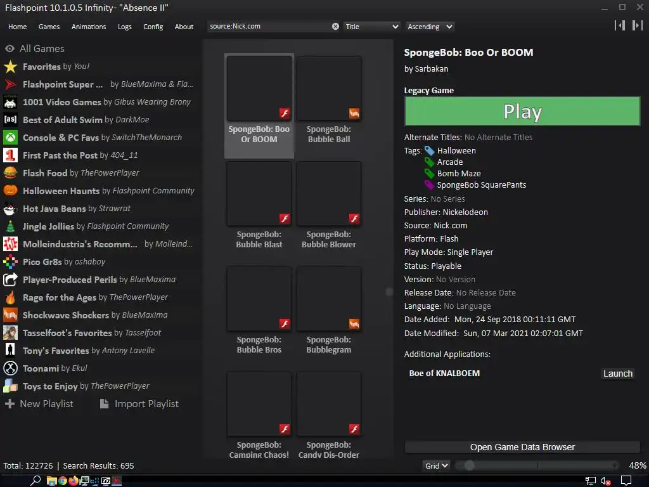Open the Title sort-by dropdown

371,27
